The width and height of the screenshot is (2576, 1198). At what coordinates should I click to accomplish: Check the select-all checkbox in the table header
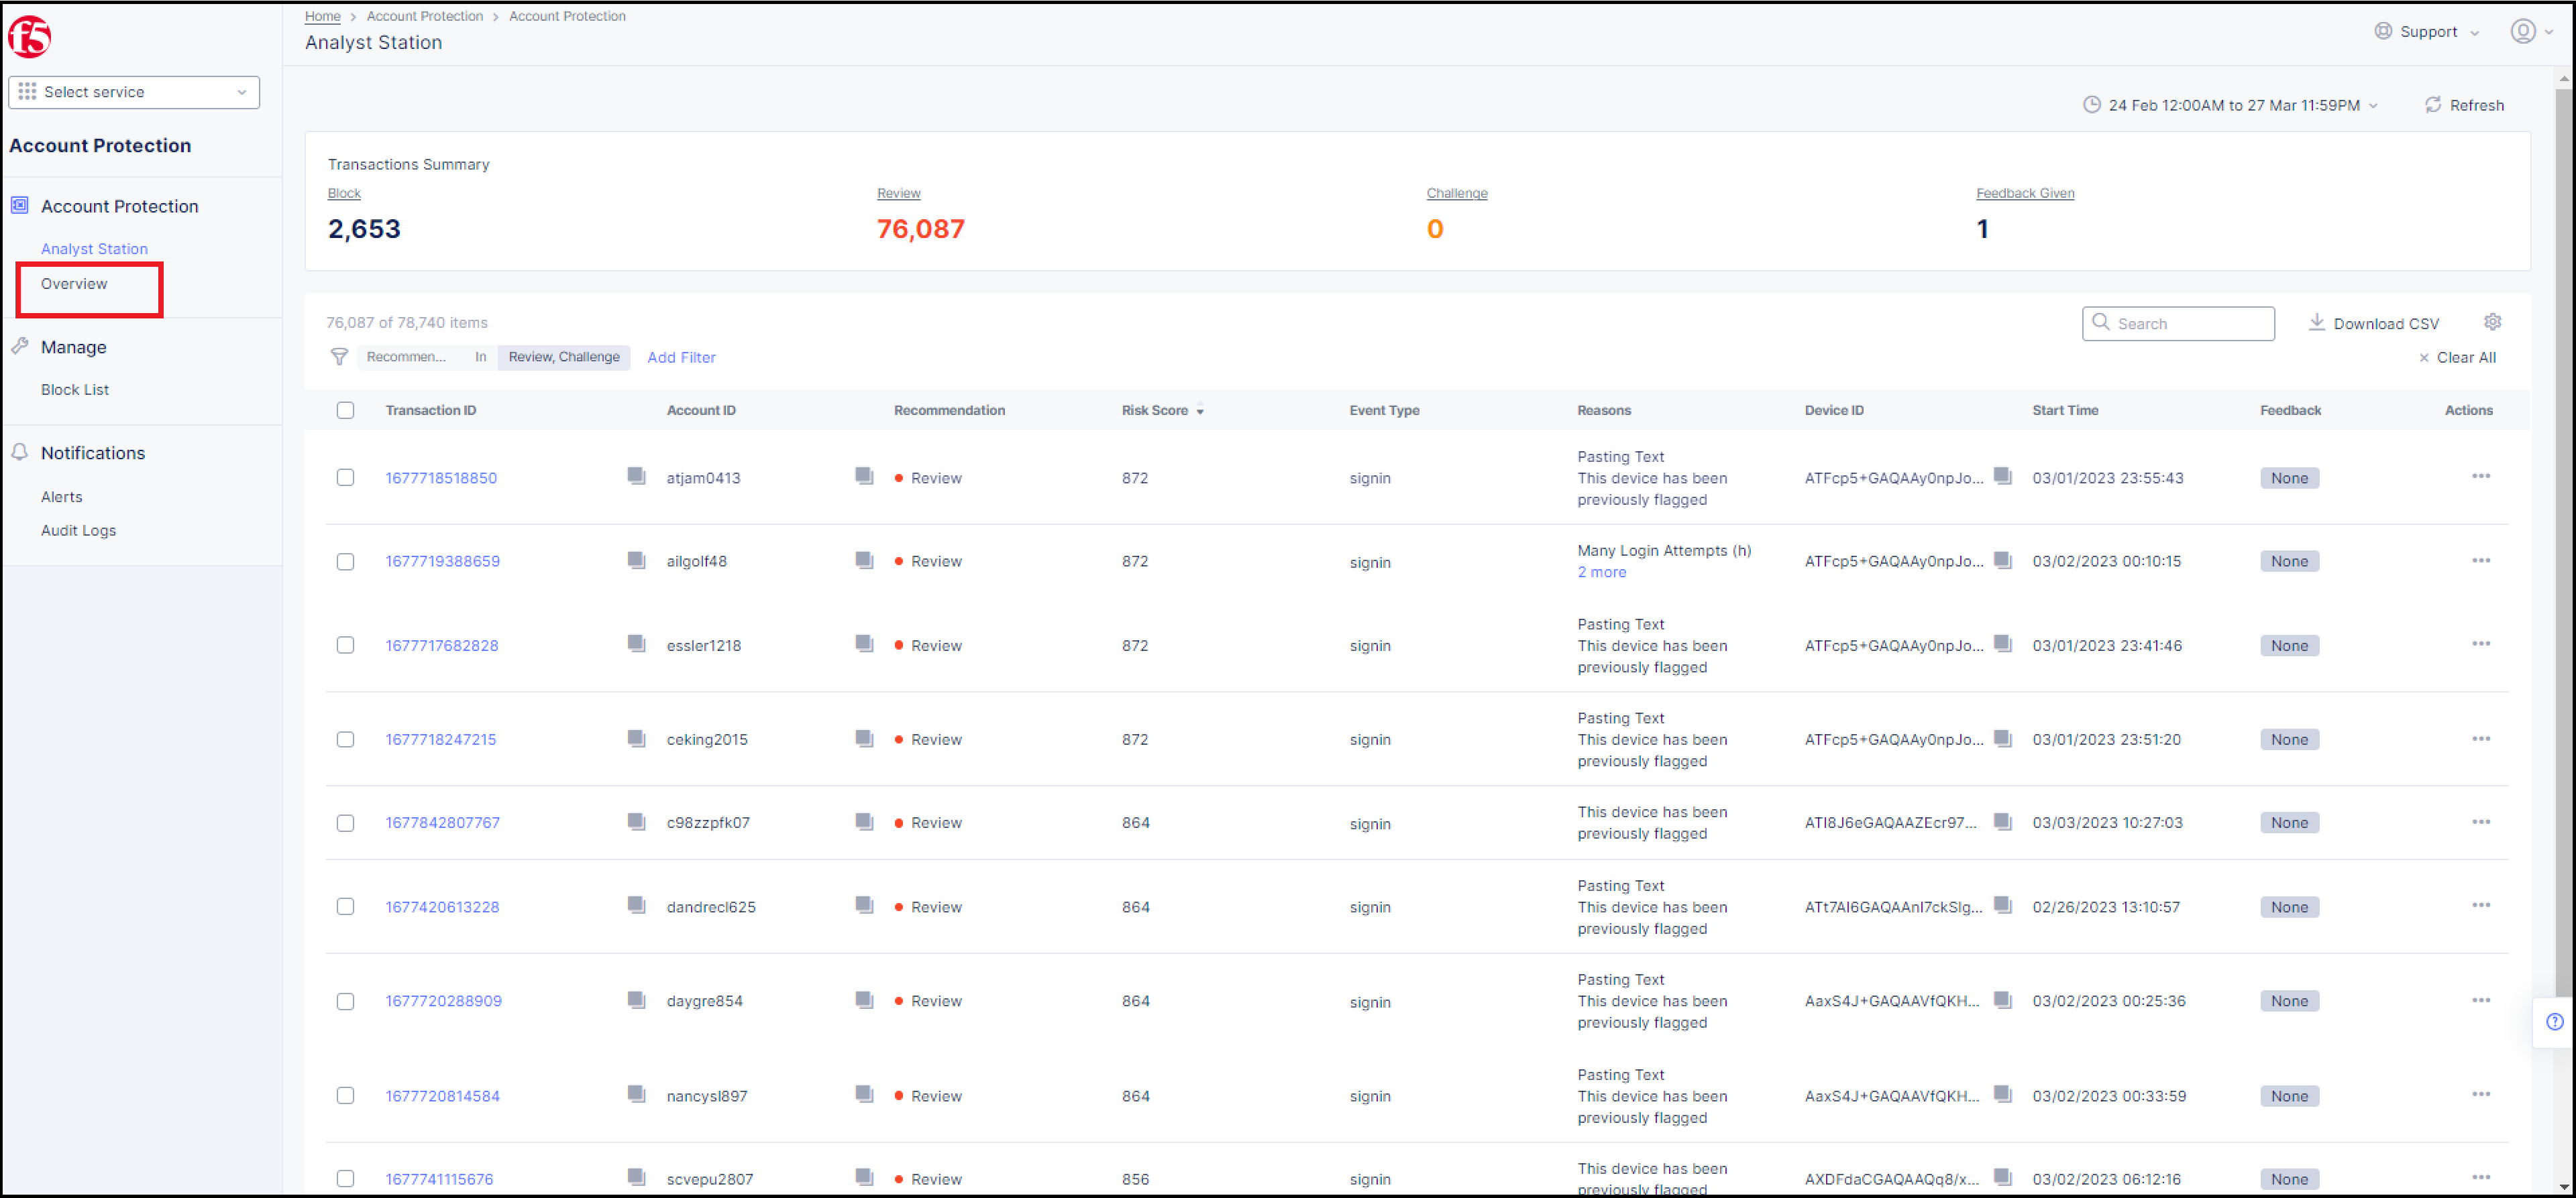[x=345, y=410]
